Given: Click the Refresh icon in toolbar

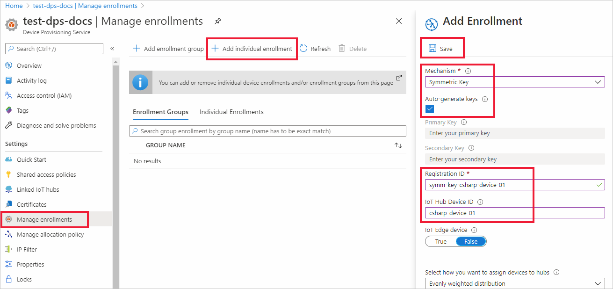Looking at the screenshot, I should point(304,49).
